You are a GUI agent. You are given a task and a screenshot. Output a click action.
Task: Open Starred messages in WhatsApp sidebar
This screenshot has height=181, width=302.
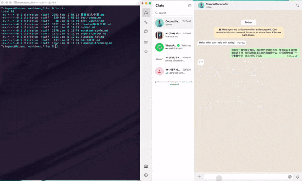pos(146,51)
